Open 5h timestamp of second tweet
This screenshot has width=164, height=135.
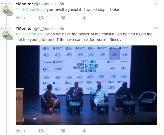point(62,28)
